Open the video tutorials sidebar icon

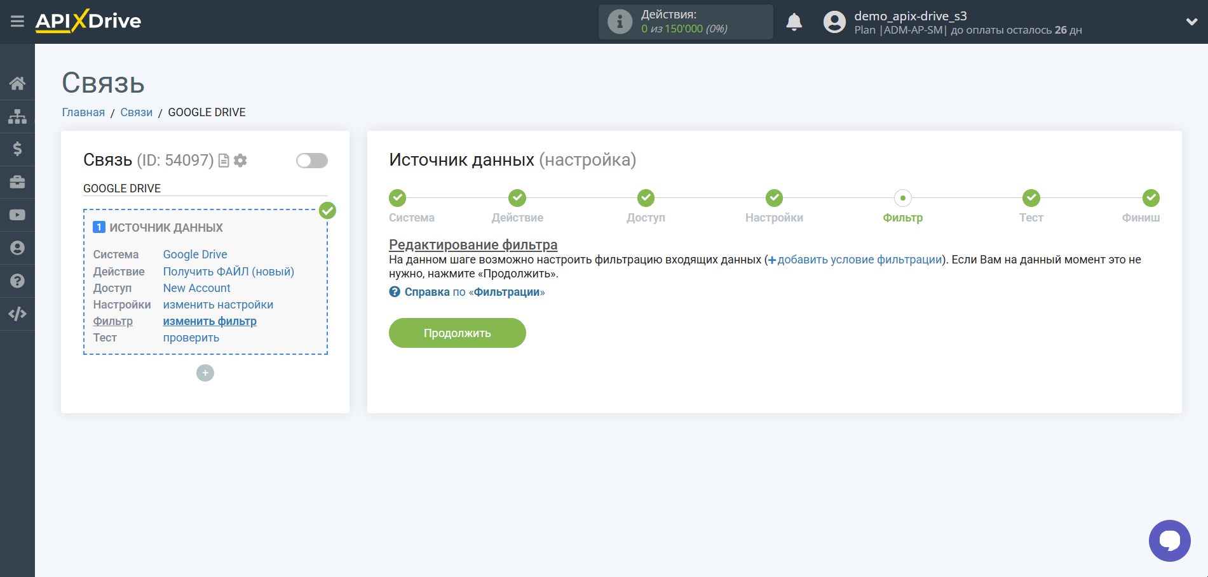pos(17,215)
